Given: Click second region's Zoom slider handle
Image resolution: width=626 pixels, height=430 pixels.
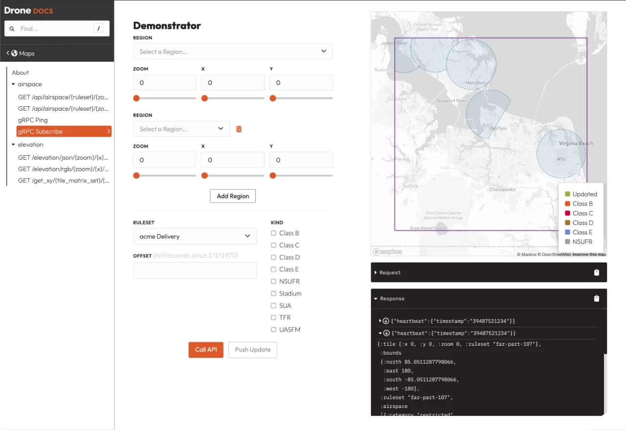Looking at the screenshot, I should point(136,175).
